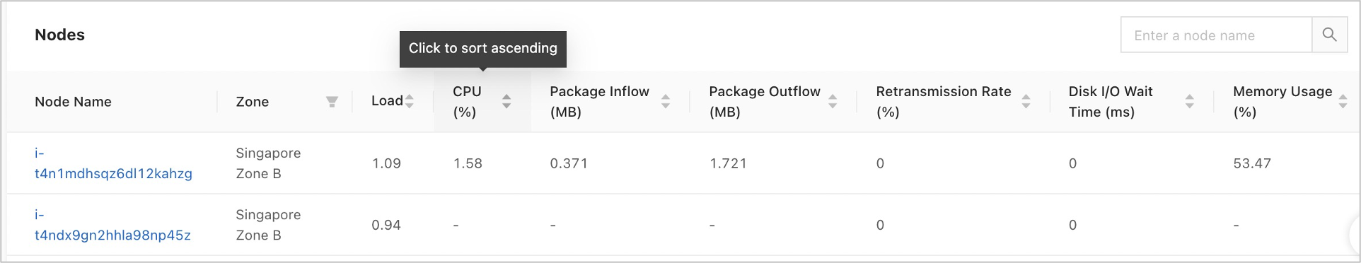Open node i-t4ndx9gn2hhla98np45z link
Screen dimensions: 1361x263
(x=112, y=225)
